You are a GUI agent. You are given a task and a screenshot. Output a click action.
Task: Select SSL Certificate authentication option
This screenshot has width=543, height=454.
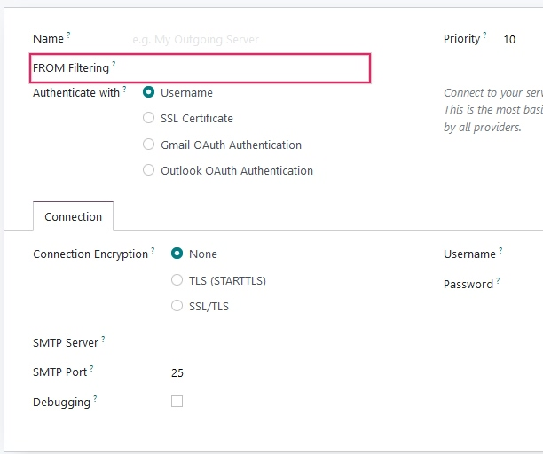149,119
